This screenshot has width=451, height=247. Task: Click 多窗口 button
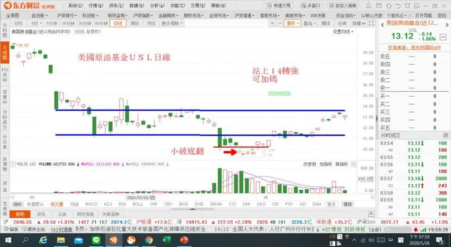311,5
